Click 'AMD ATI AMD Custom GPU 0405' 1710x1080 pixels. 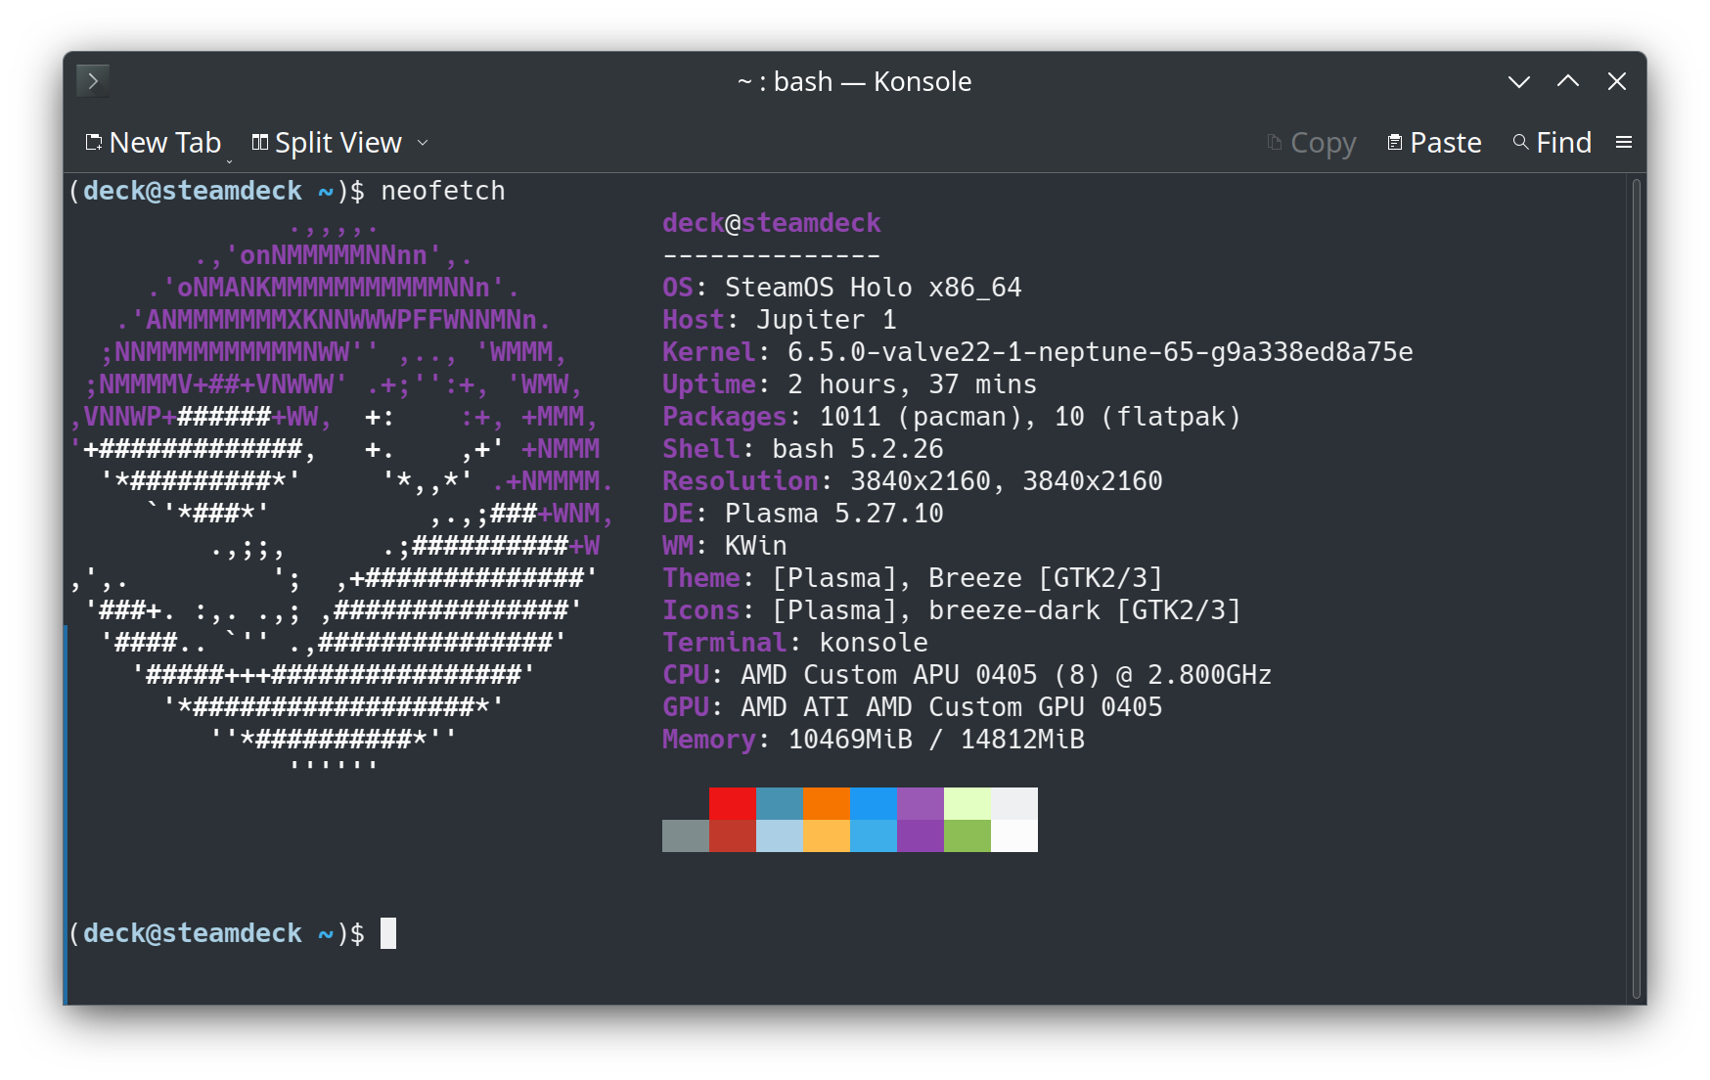(x=952, y=707)
